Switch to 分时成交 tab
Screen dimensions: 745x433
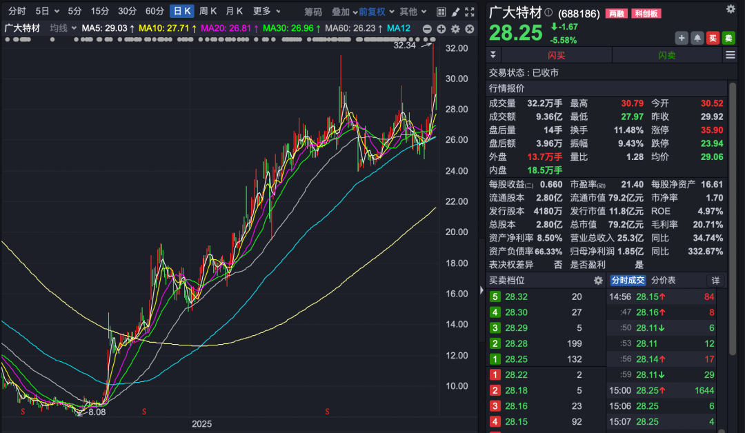click(628, 281)
